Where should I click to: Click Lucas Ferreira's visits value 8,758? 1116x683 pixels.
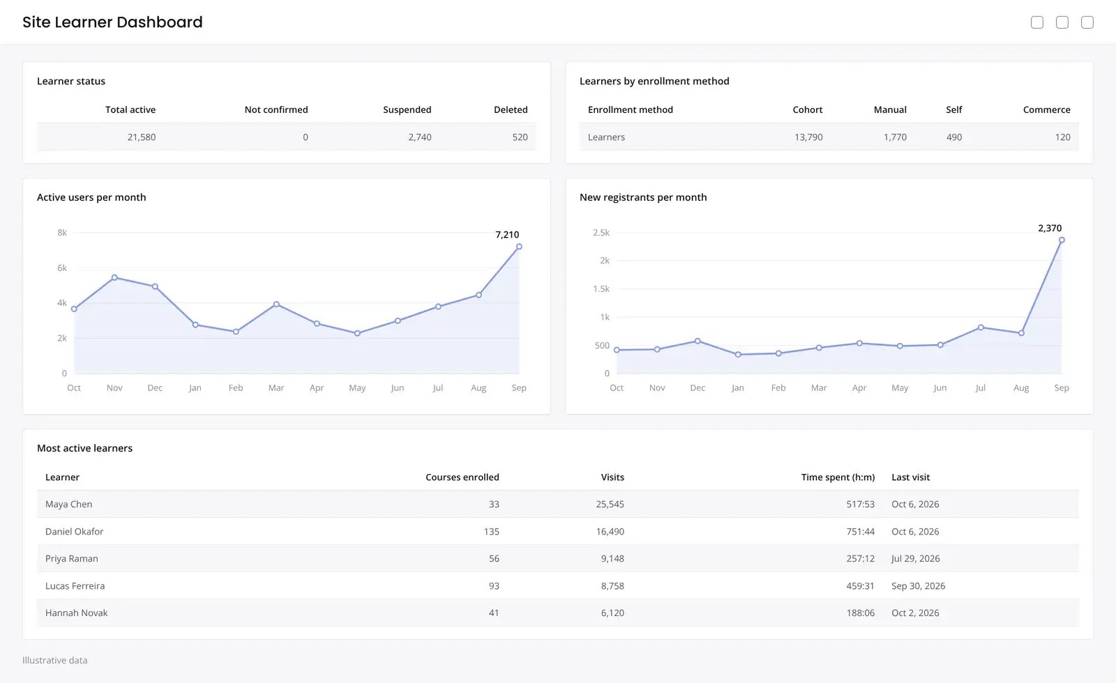tap(612, 585)
